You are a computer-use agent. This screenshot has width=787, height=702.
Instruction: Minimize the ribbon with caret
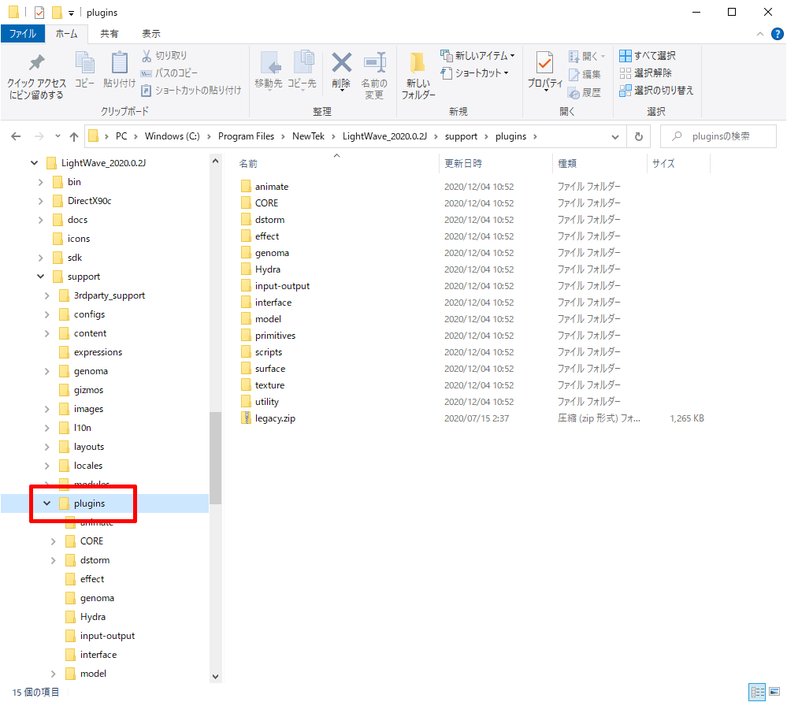tap(760, 34)
